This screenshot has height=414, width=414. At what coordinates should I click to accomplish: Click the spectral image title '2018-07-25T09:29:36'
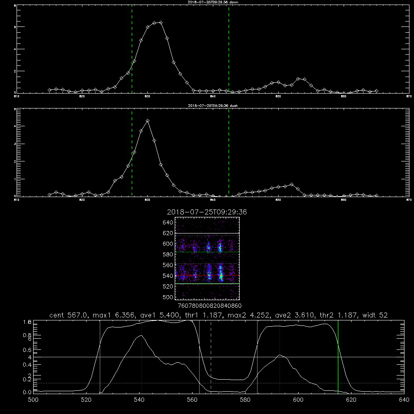(x=207, y=212)
